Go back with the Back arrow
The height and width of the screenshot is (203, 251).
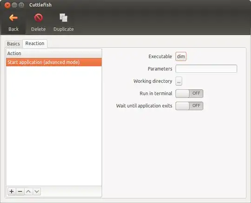click(13, 22)
